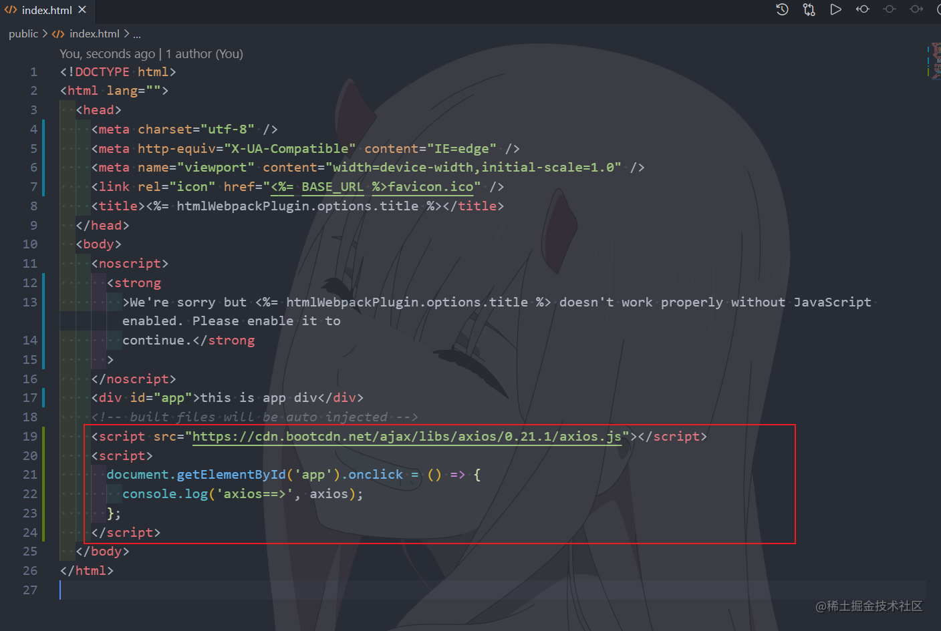Click 'id="app"' attribute on line 17

tap(161, 397)
